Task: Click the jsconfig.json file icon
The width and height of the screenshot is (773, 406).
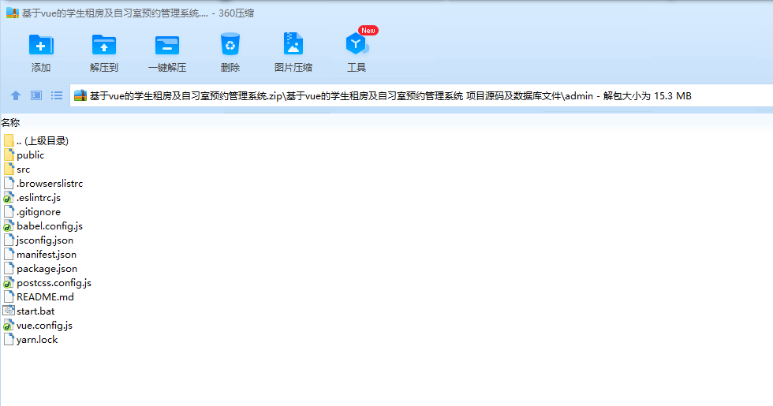Action: coord(9,240)
